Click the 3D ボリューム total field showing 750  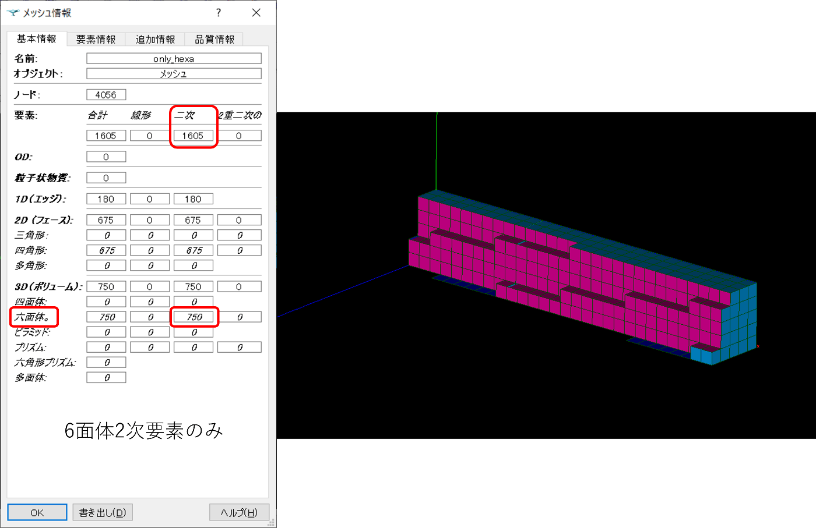(x=106, y=286)
